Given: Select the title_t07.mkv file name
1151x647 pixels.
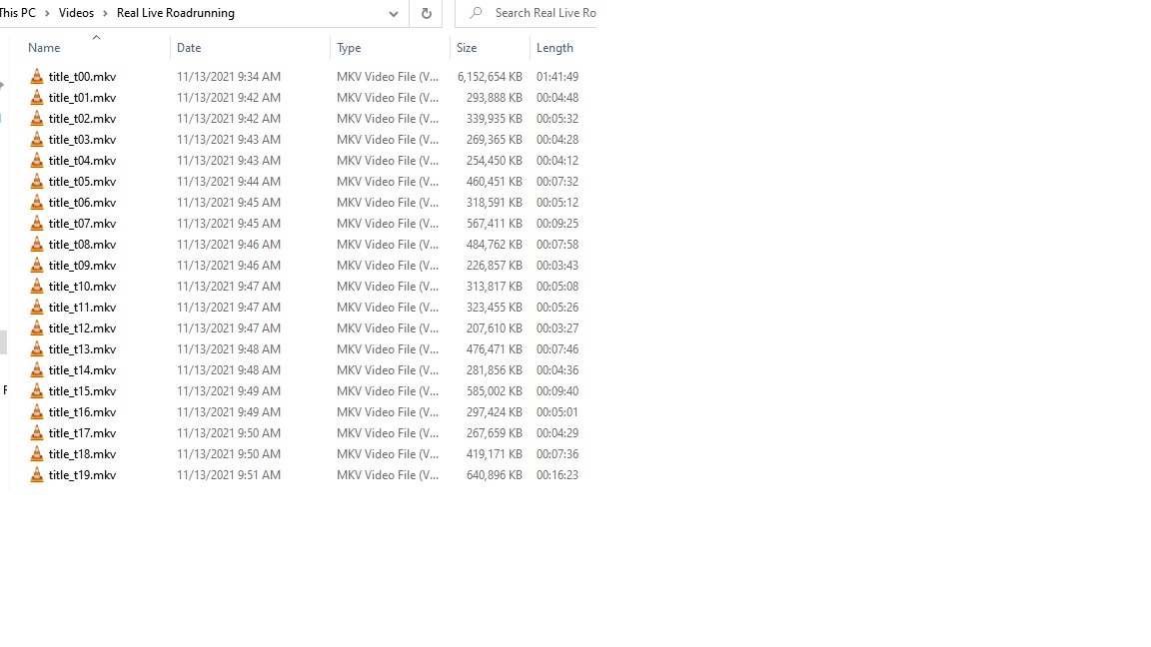Looking at the screenshot, I should (x=82, y=224).
